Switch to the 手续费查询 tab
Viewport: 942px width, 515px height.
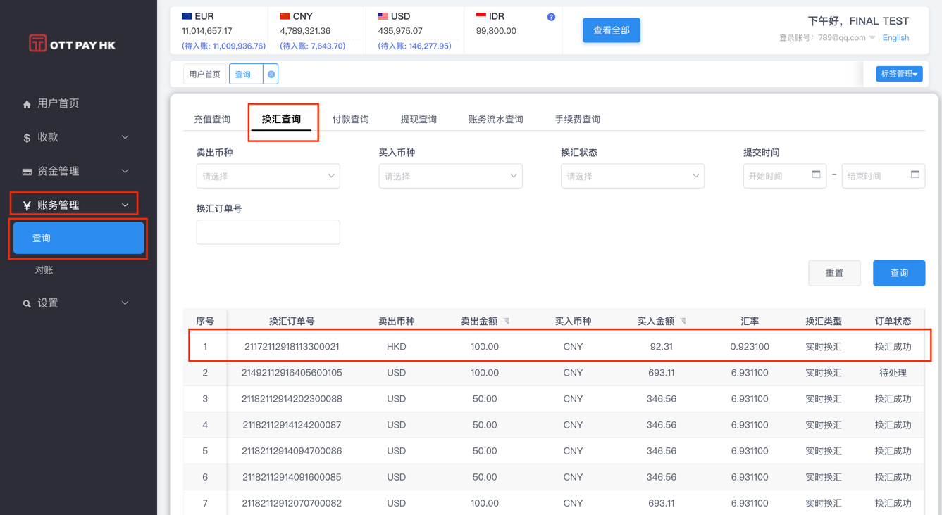click(x=577, y=119)
